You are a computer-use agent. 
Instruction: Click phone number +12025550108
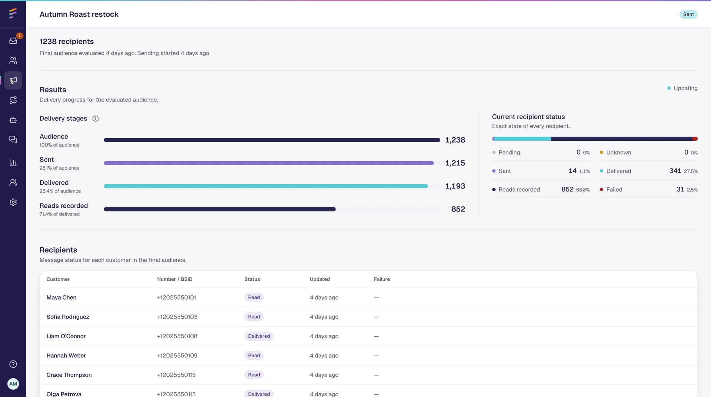pyautogui.click(x=177, y=336)
